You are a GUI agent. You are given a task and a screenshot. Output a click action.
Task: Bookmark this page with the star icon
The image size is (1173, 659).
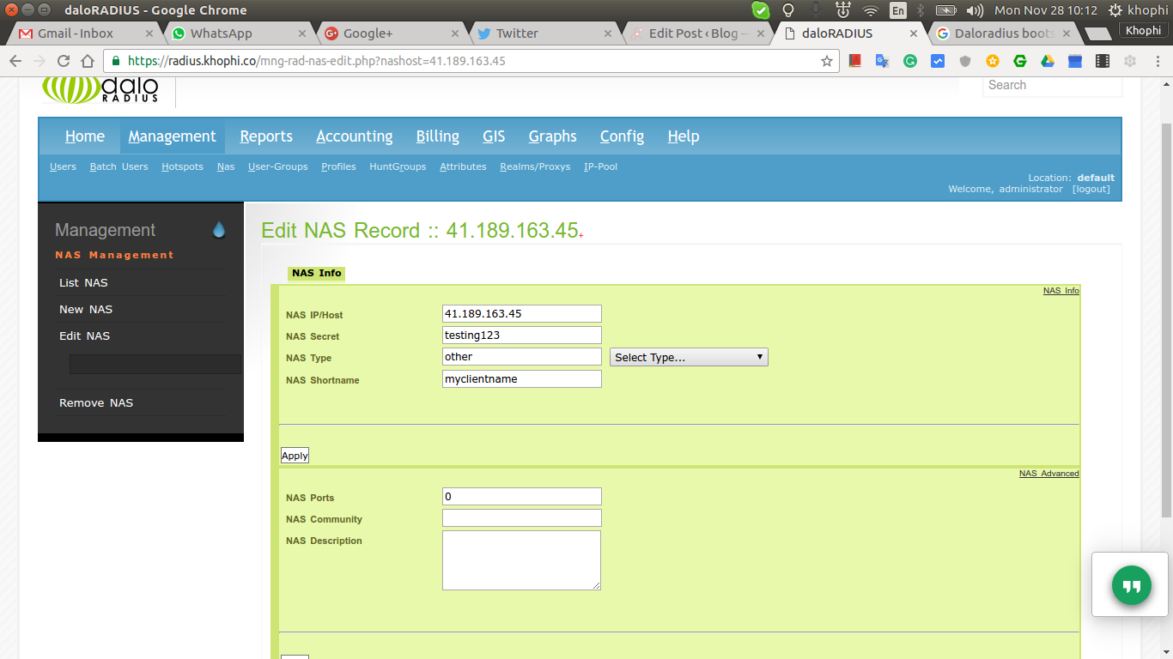click(827, 61)
